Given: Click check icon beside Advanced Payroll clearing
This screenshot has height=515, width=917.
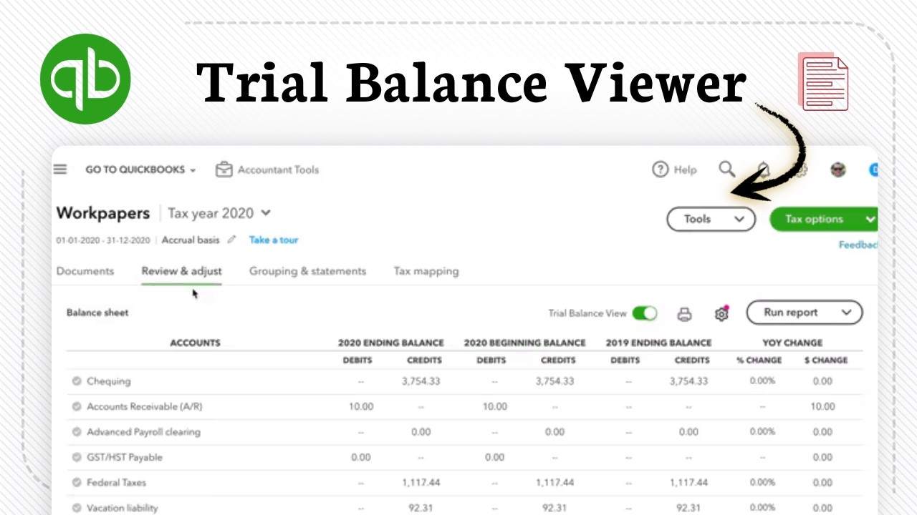Looking at the screenshot, I should [x=76, y=432].
